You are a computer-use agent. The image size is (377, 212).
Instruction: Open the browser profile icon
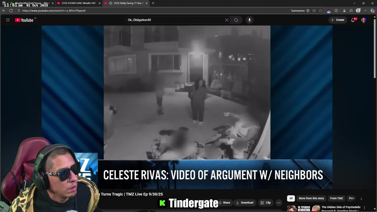click(x=358, y=11)
